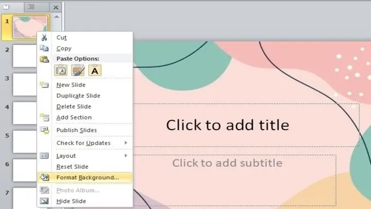The height and width of the screenshot is (209, 371).
Task: Open the Check for Updates entry
Action: 83,143
